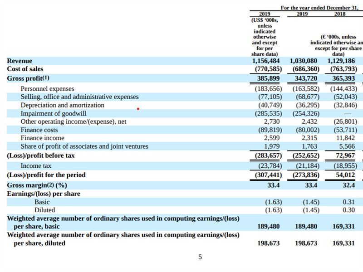Click gross profit value "385,899"
This screenshot has height=272, width=363.
click(268, 78)
